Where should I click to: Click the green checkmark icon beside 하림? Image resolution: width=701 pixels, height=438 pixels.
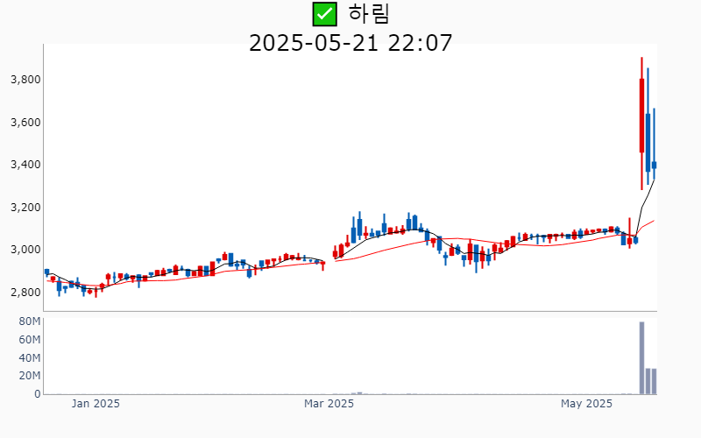(324, 14)
